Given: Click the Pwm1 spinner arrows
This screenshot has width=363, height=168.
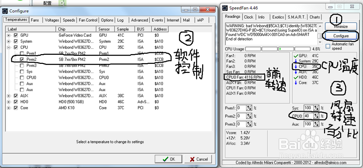Looking at the screenshot, I should (x=249, y=108).
